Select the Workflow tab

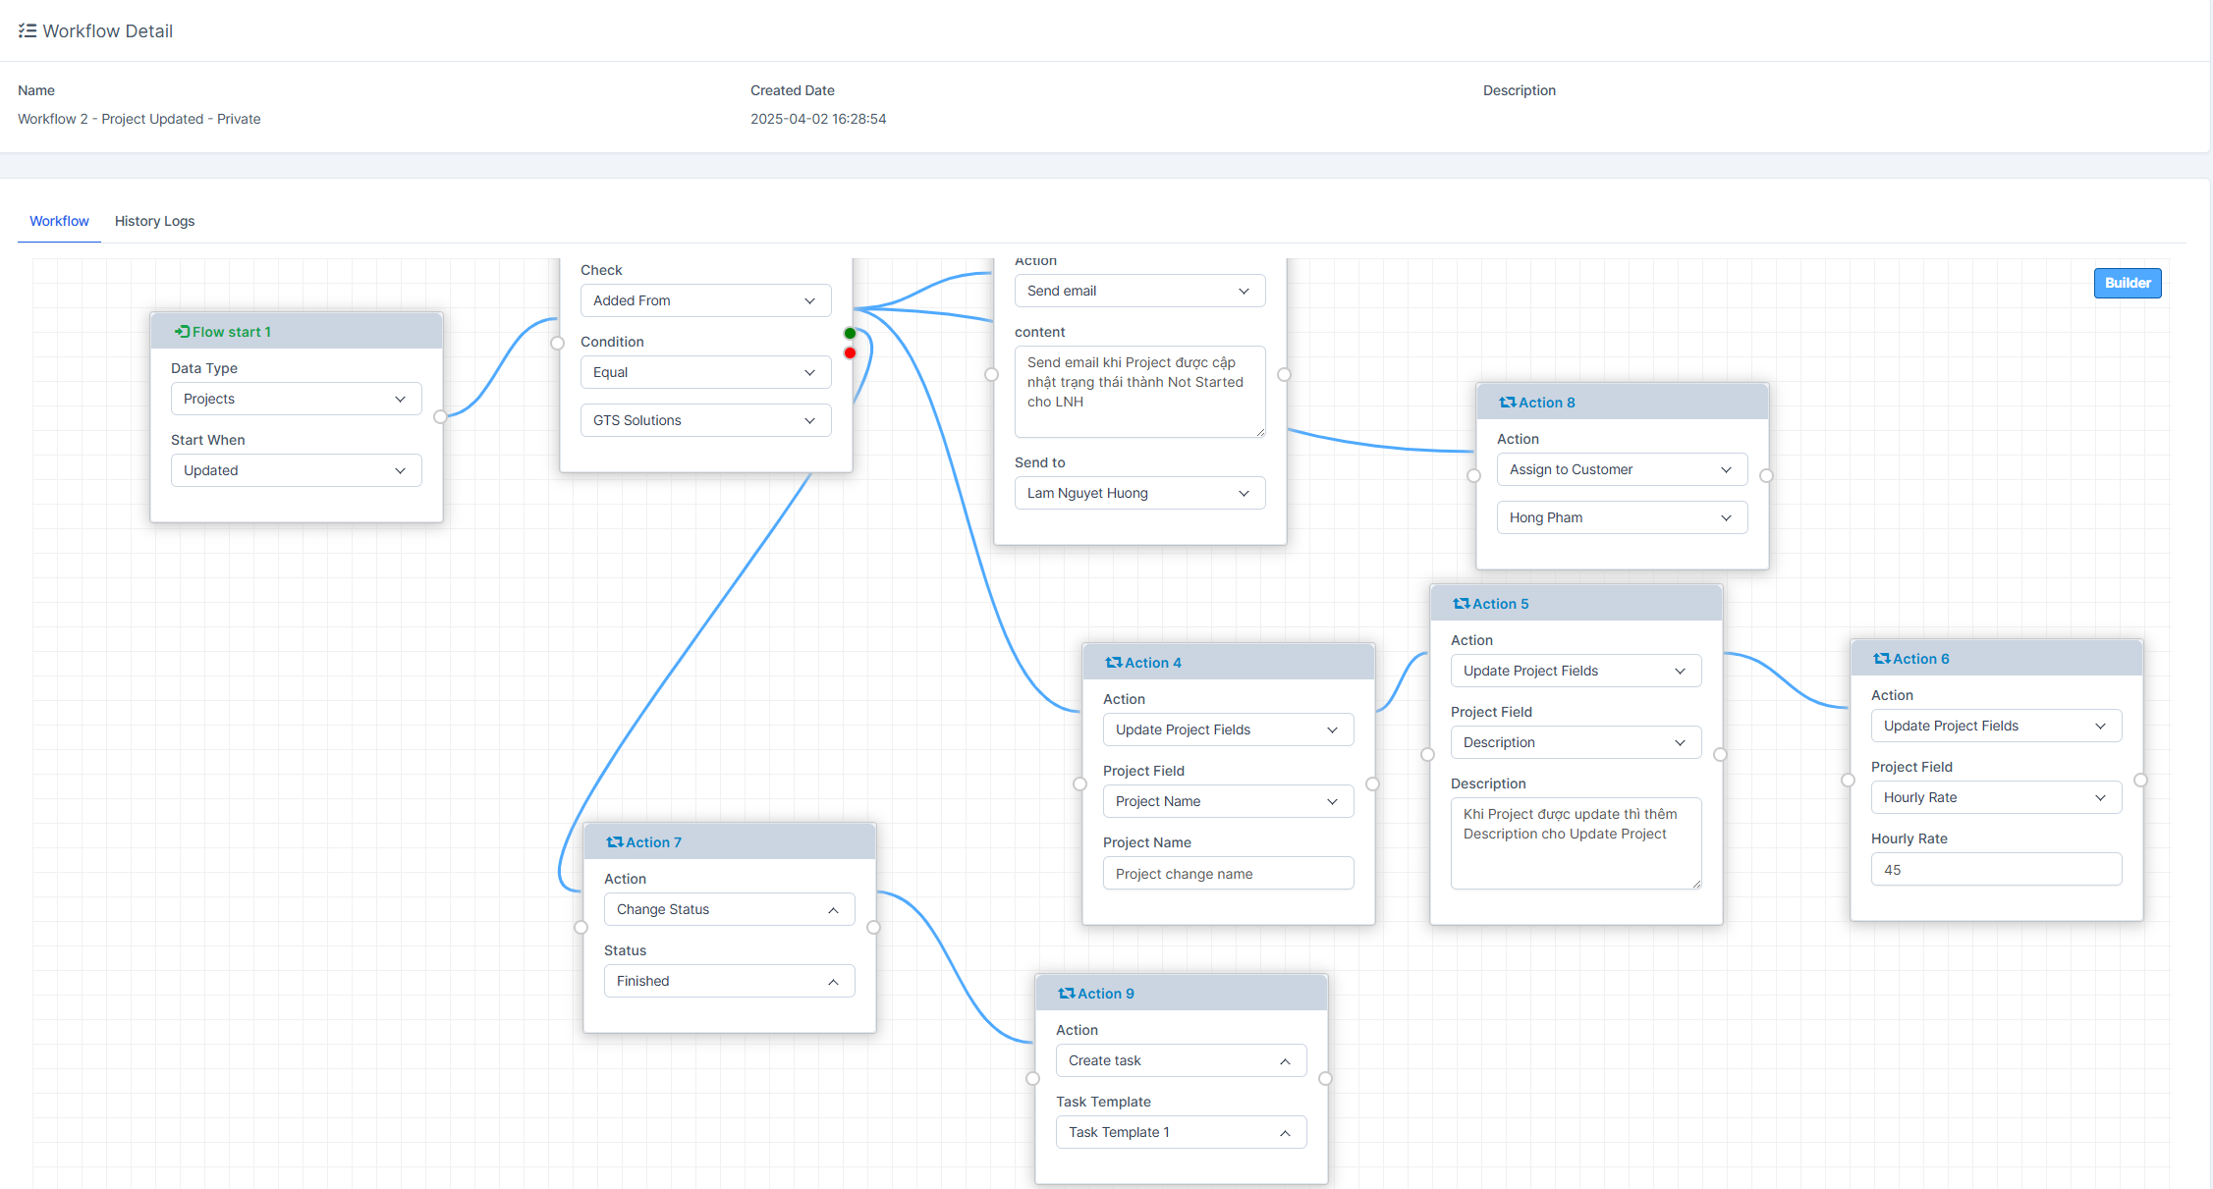(59, 221)
